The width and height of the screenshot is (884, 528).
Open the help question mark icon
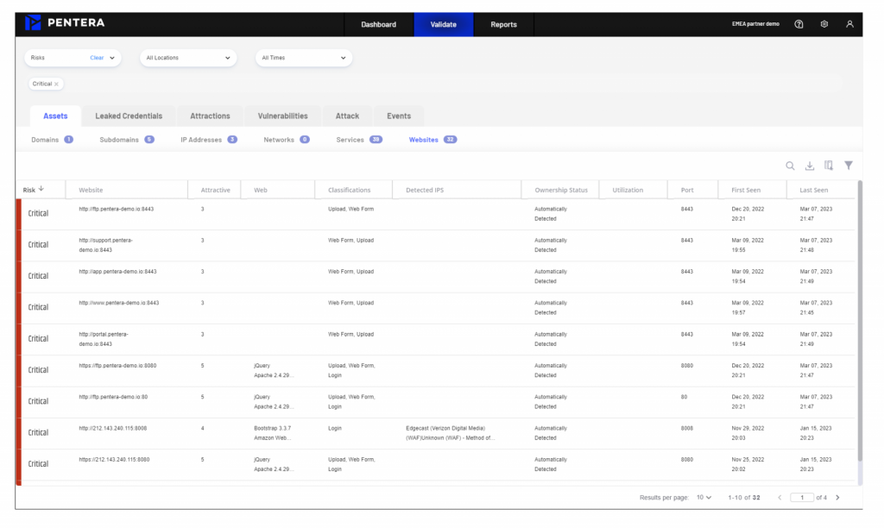[x=799, y=24]
